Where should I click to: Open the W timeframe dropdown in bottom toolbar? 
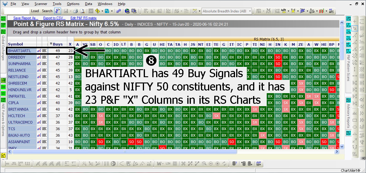point(163,163)
